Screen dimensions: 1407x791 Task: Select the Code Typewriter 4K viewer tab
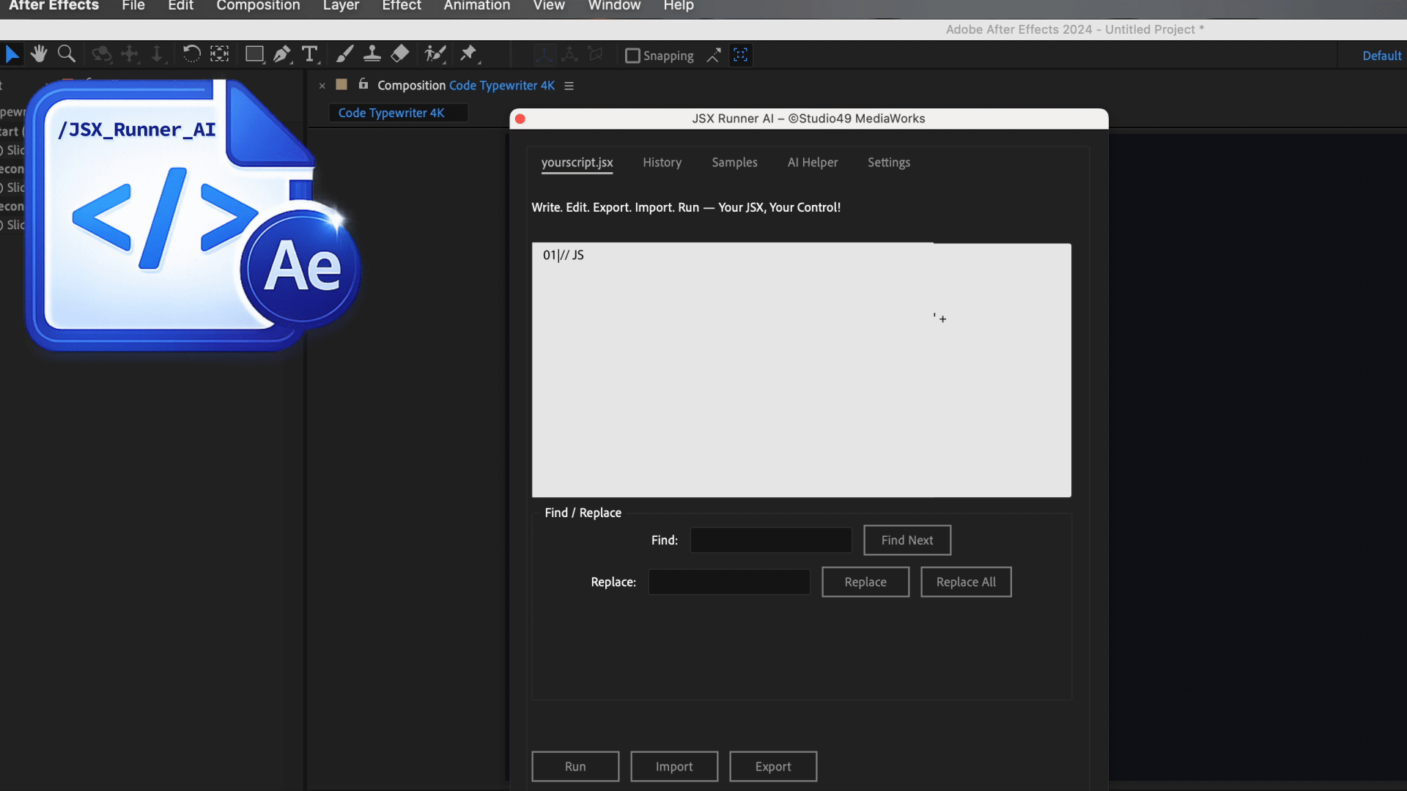[398, 113]
